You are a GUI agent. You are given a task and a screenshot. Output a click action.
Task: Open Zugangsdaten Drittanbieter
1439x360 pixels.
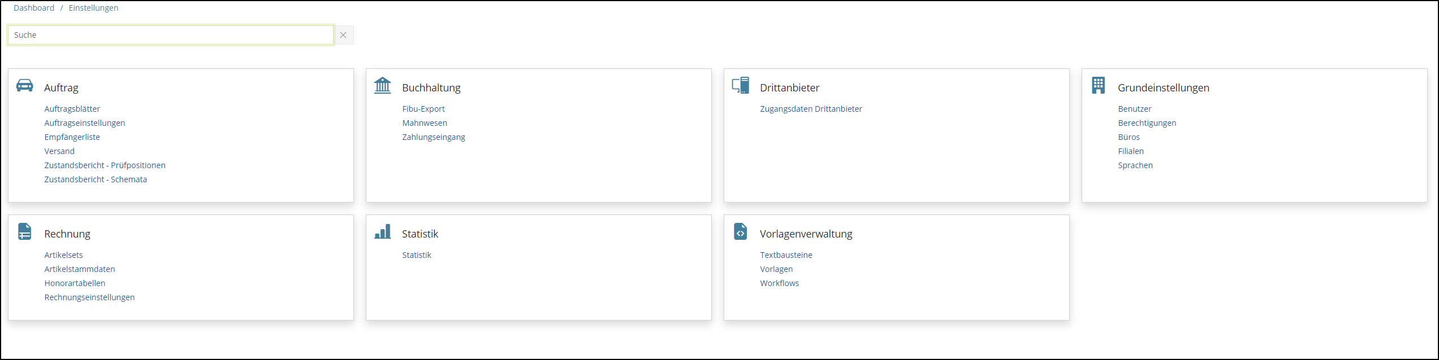coord(811,109)
